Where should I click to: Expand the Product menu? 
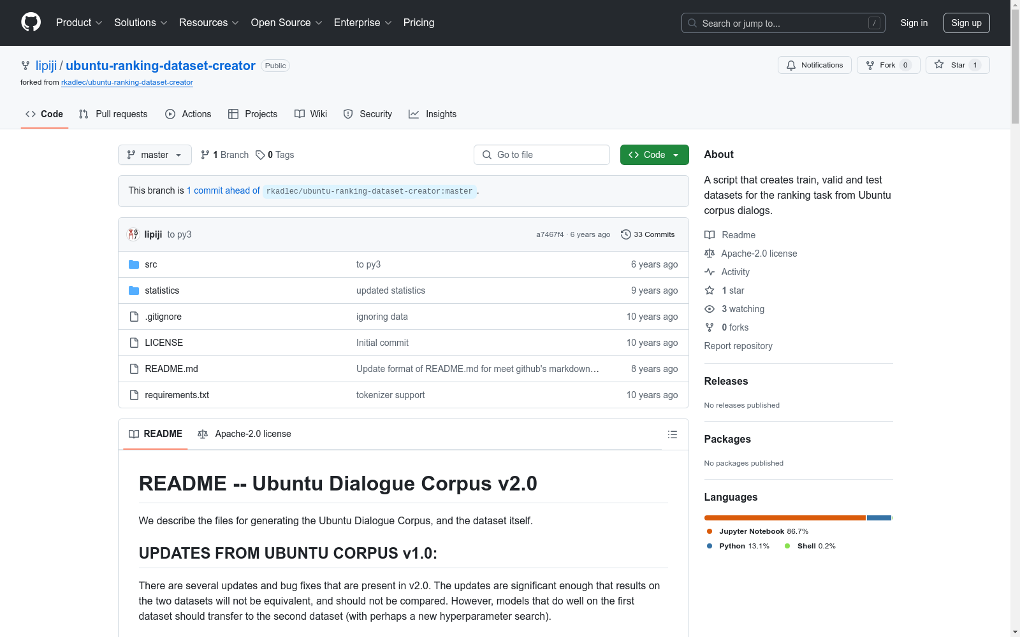pyautogui.click(x=79, y=23)
